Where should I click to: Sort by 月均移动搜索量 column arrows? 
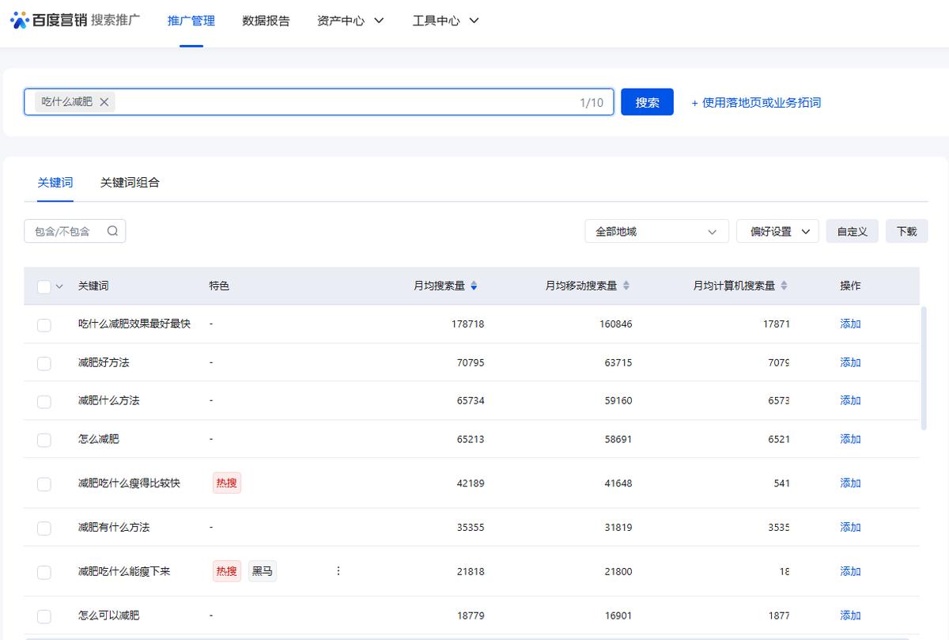pos(626,286)
